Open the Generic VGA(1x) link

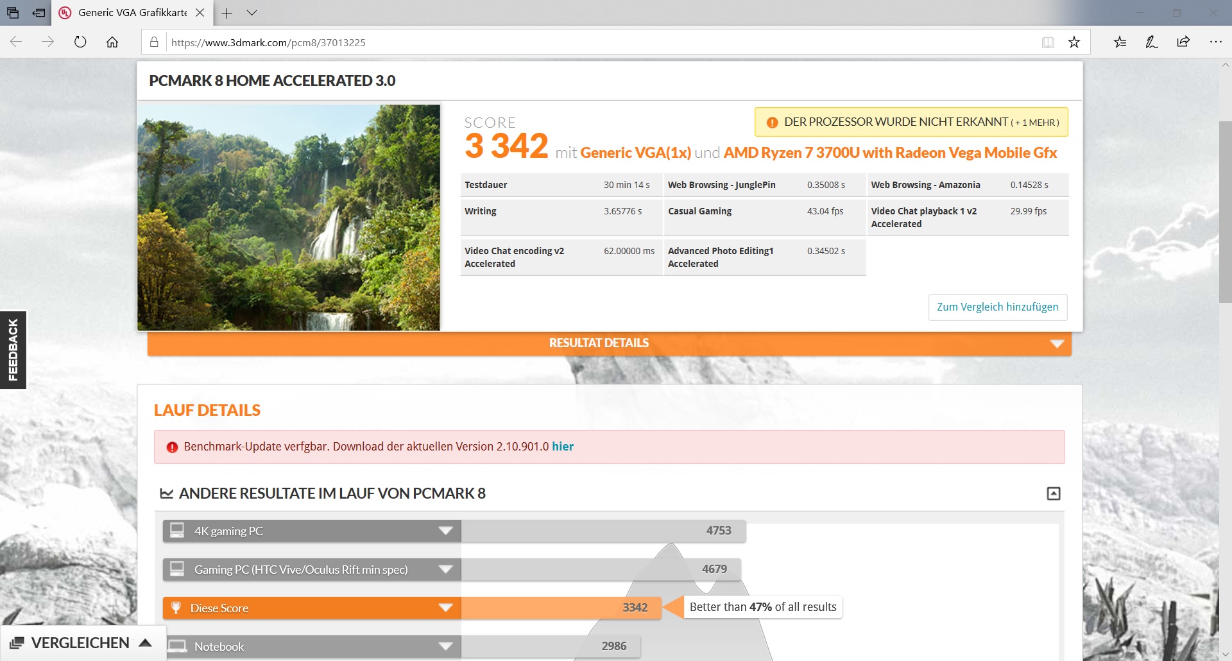click(635, 153)
